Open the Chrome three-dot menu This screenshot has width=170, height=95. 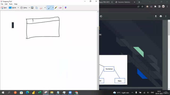pos(167,7)
